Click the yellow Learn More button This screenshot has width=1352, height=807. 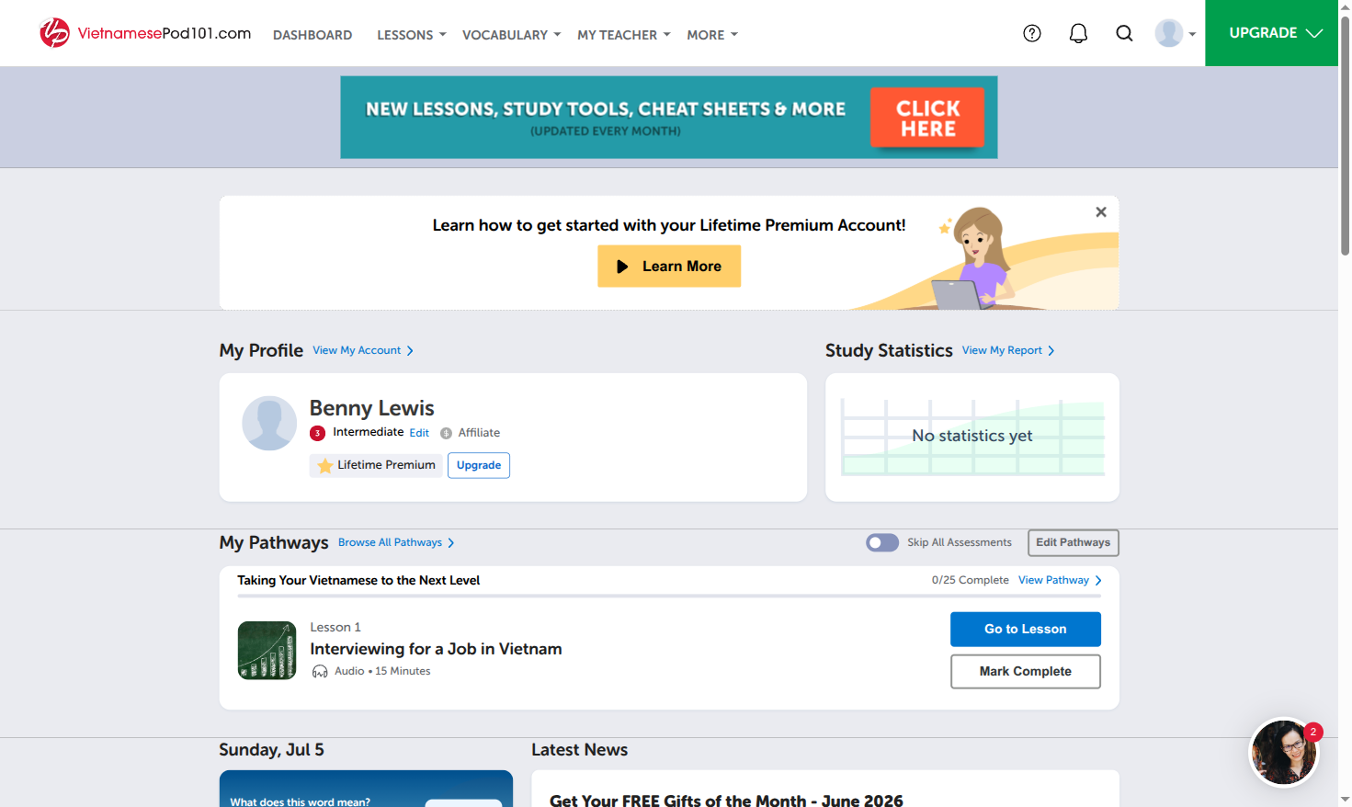(669, 267)
